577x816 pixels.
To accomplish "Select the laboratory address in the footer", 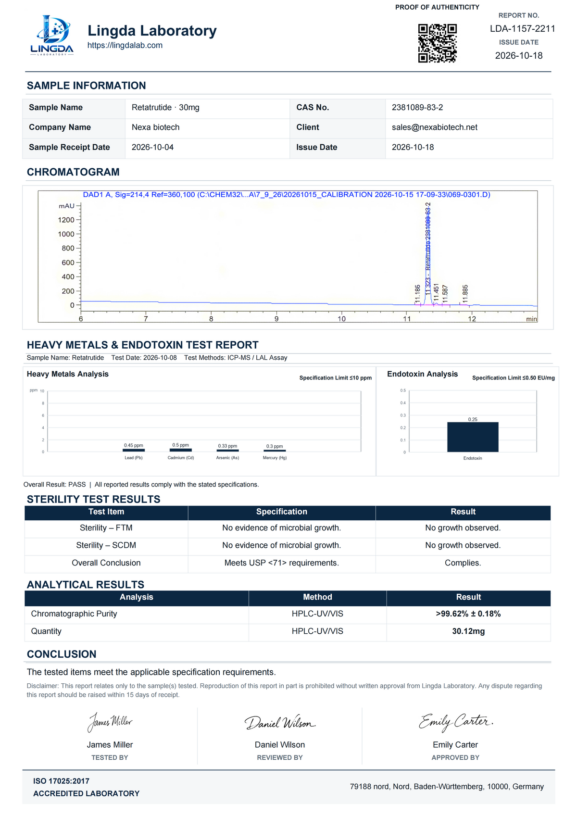I will click(x=447, y=787).
